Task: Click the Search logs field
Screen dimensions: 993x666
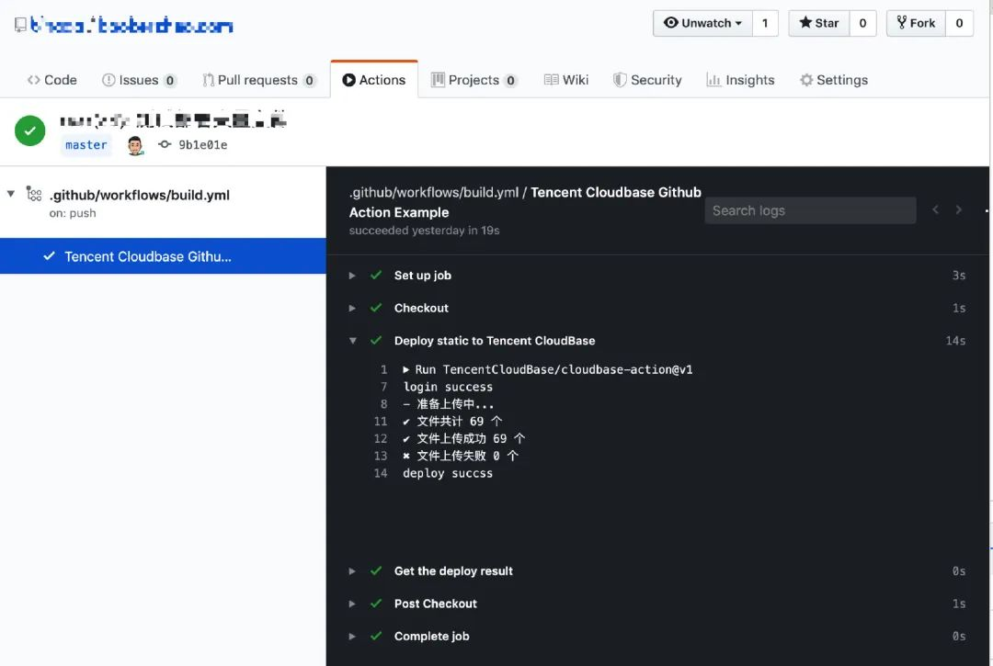Action: 810,210
